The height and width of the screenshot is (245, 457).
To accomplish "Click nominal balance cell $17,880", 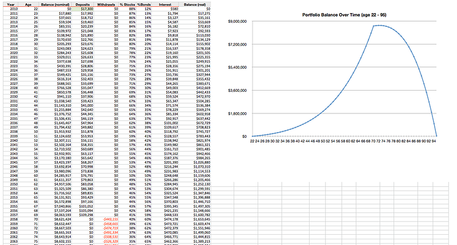I will (x=55, y=13).
